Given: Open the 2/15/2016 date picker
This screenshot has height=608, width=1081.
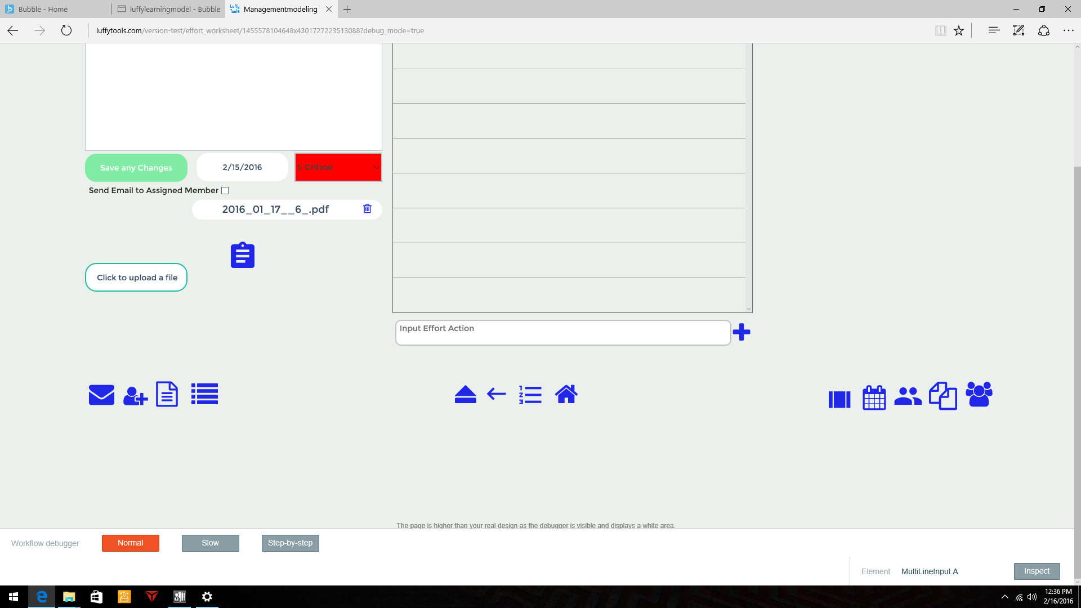Looking at the screenshot, I should (242, 167).
